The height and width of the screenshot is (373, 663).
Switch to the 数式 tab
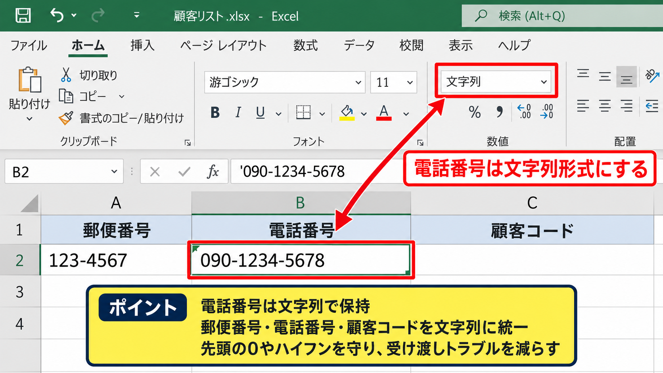point(305,45)
